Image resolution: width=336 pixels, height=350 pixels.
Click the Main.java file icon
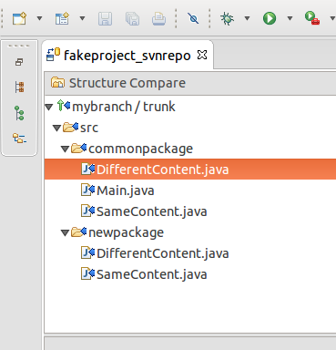87,190
